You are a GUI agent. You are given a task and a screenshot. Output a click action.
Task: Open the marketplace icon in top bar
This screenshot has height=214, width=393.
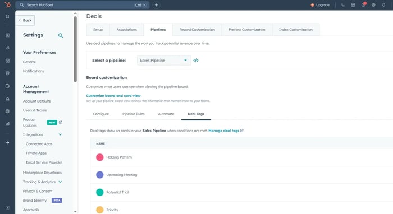point(353,5)
